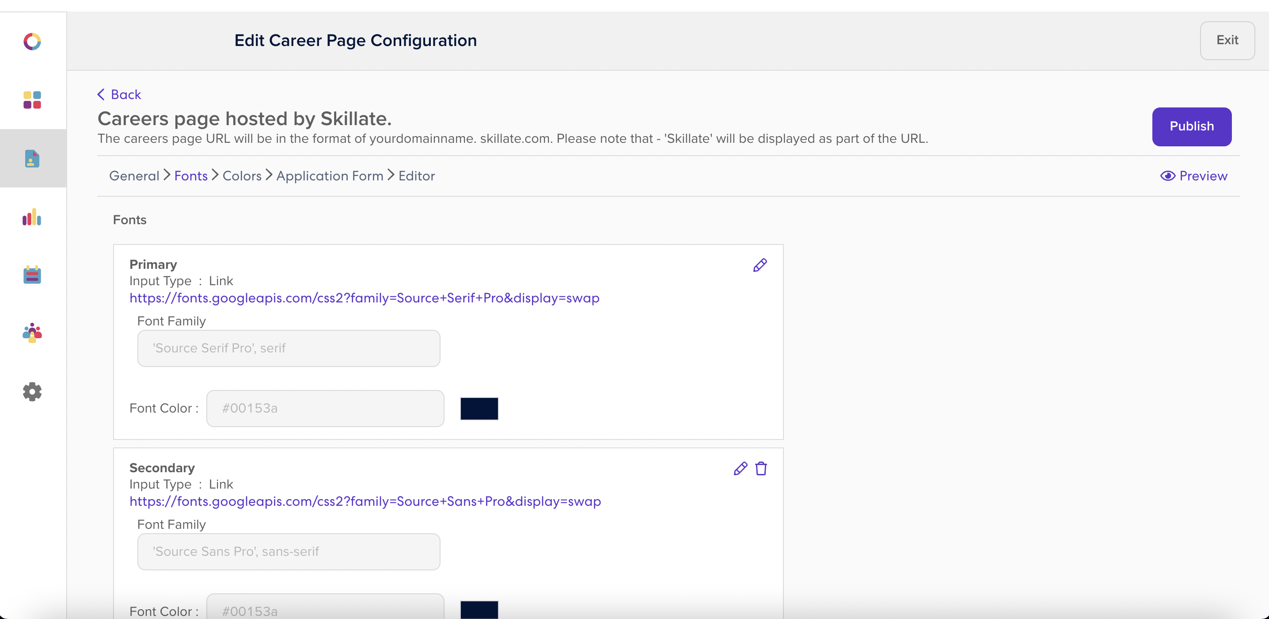Click the Preview eye link
Screen dimensions: 1269x619
coord(1193,176)
